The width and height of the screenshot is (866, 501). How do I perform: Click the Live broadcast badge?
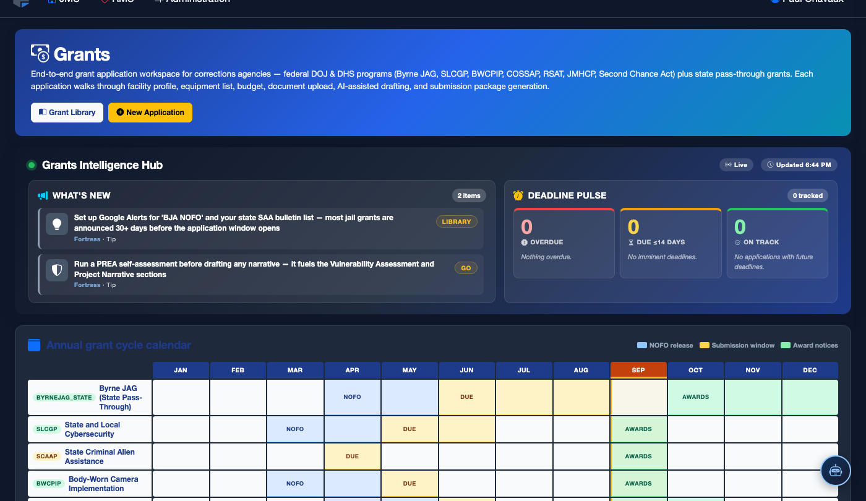pyautogui.click(x=736, y=165)
